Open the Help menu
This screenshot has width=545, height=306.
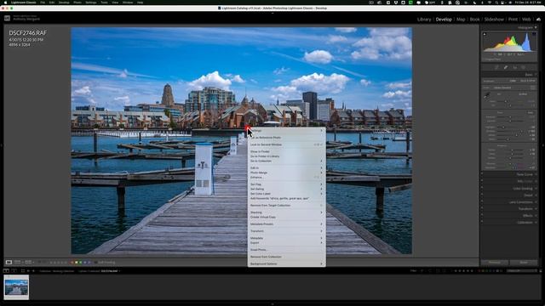[x=140, y=3]
